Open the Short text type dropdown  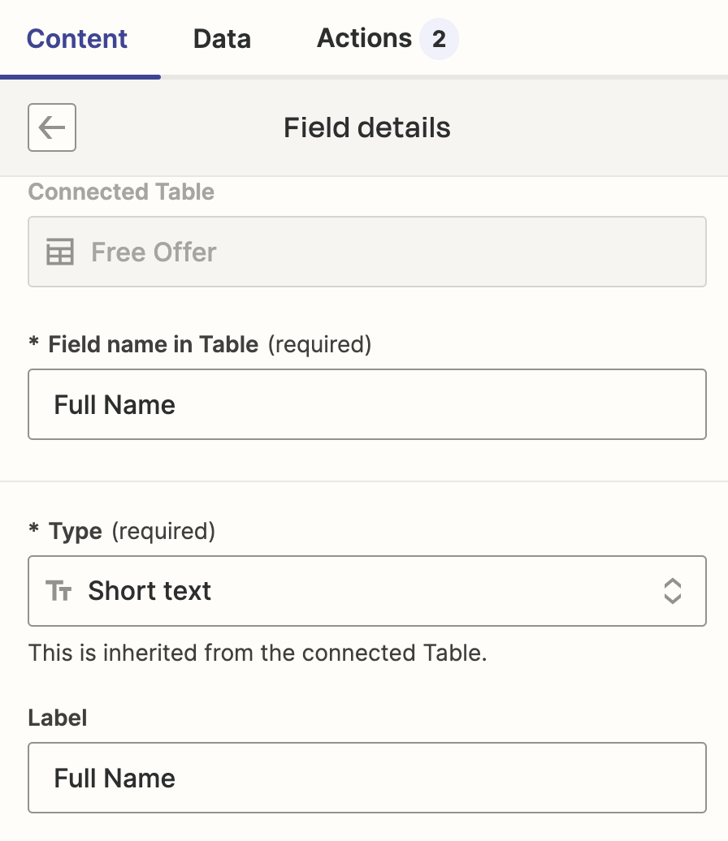[366, 591]
